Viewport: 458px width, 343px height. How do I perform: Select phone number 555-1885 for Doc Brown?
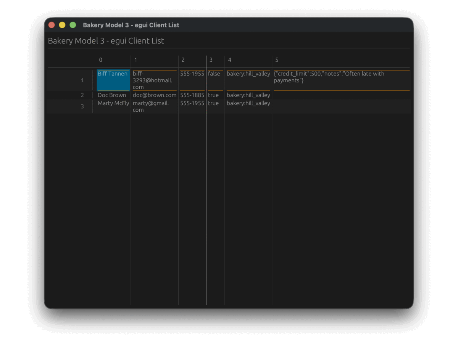(192, 95)
